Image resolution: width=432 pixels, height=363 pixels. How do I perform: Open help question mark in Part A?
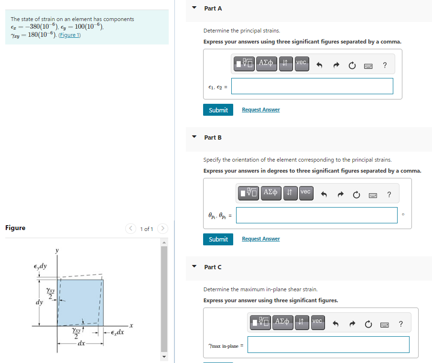[x=385, y=65]
